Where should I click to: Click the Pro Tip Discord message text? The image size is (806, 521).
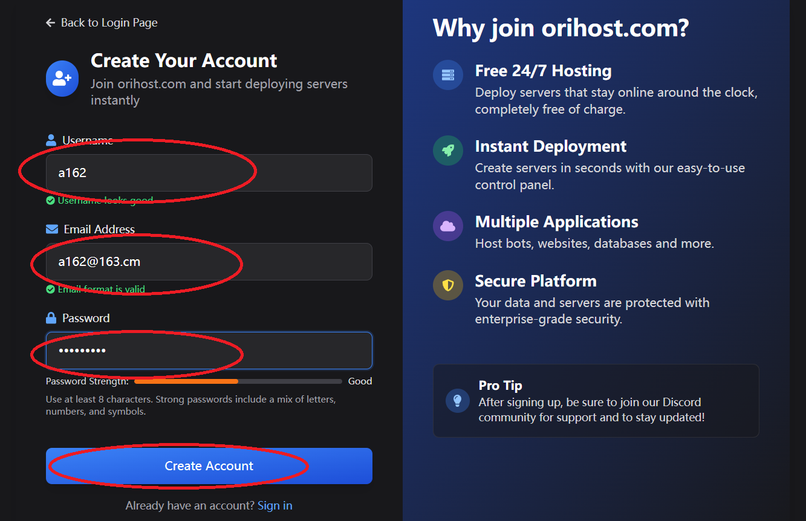pos(591,410)
